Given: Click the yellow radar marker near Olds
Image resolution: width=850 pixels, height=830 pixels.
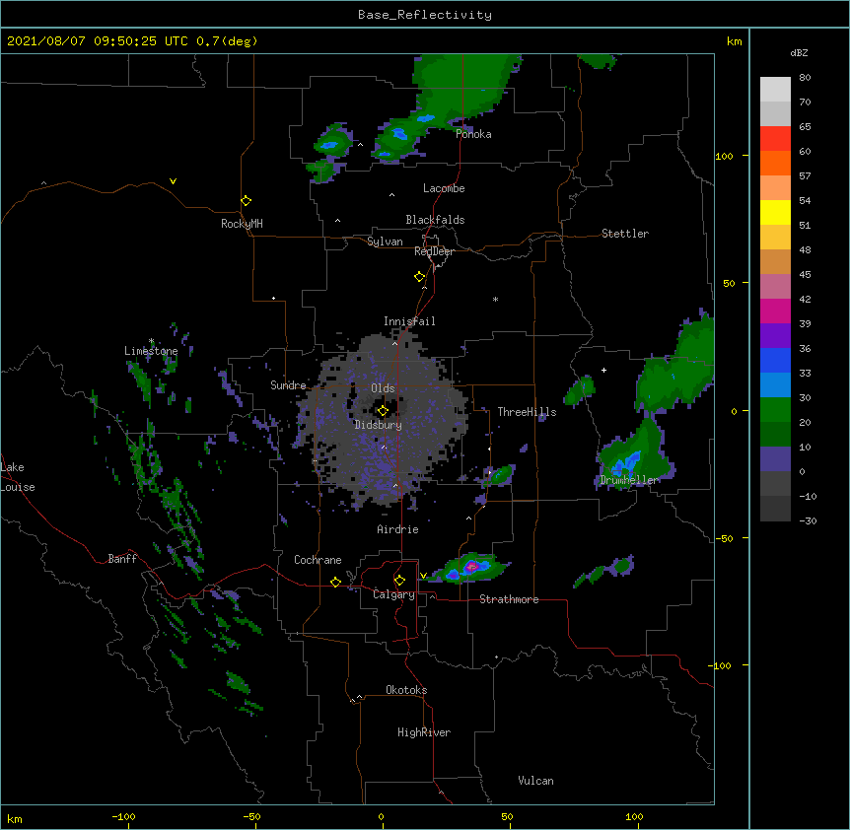Looking at the screenshot, I should pyautogui.click(x=383, y=411).
